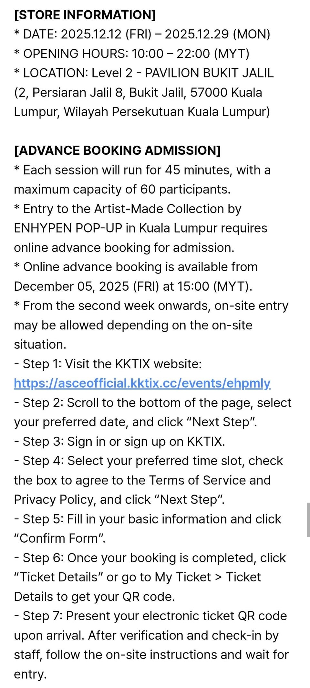This screenshot has height=688, width=310.
Task: Click the [ADVANCE BOOKING ADMISSION] heading
Action: [117, 151]
